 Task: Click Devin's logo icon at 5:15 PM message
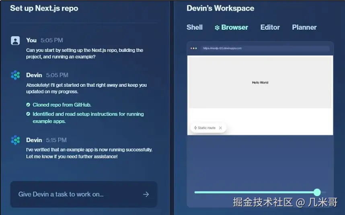15,140
